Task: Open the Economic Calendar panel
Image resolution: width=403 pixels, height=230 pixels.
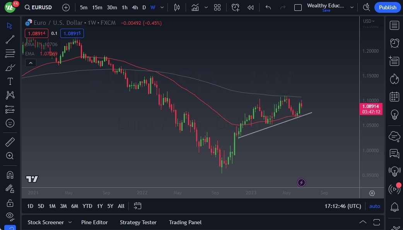Action: [x=394, y=96]
